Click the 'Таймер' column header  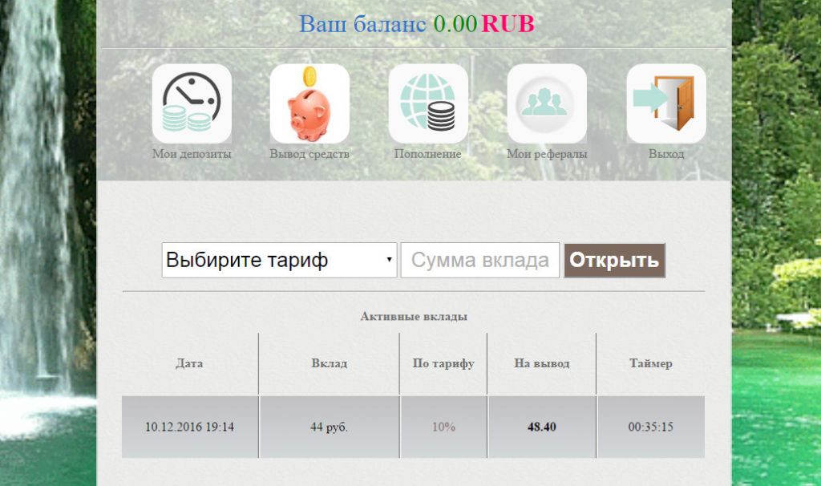click(x=650, y=363)
